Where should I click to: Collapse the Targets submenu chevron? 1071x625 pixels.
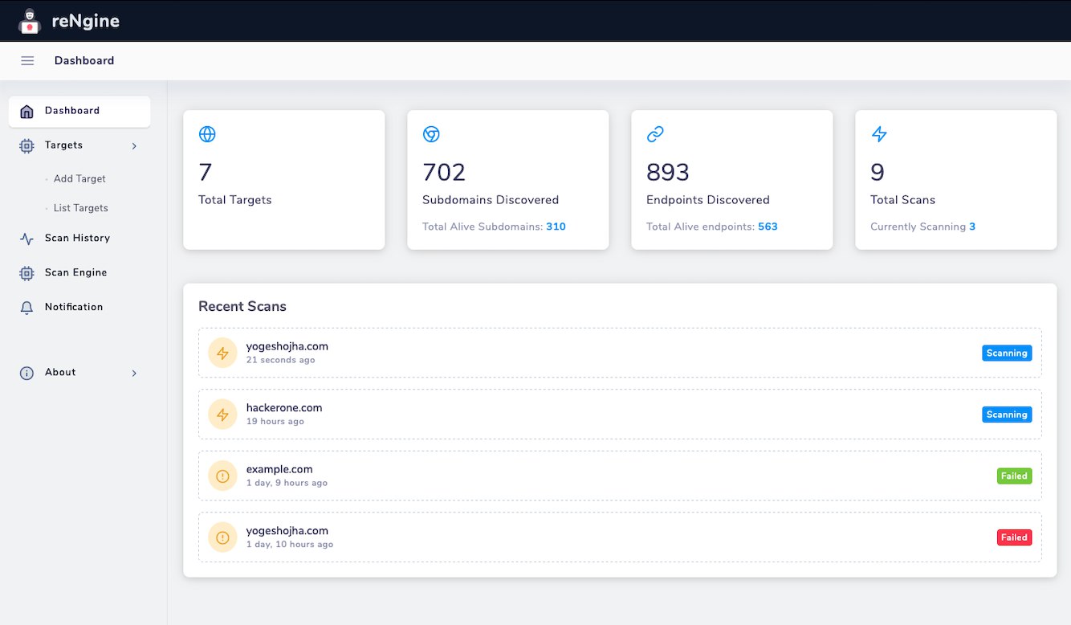[134, 146]
